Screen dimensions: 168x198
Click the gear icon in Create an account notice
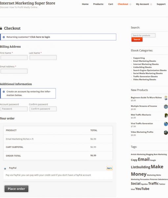(x=4, y=91)
